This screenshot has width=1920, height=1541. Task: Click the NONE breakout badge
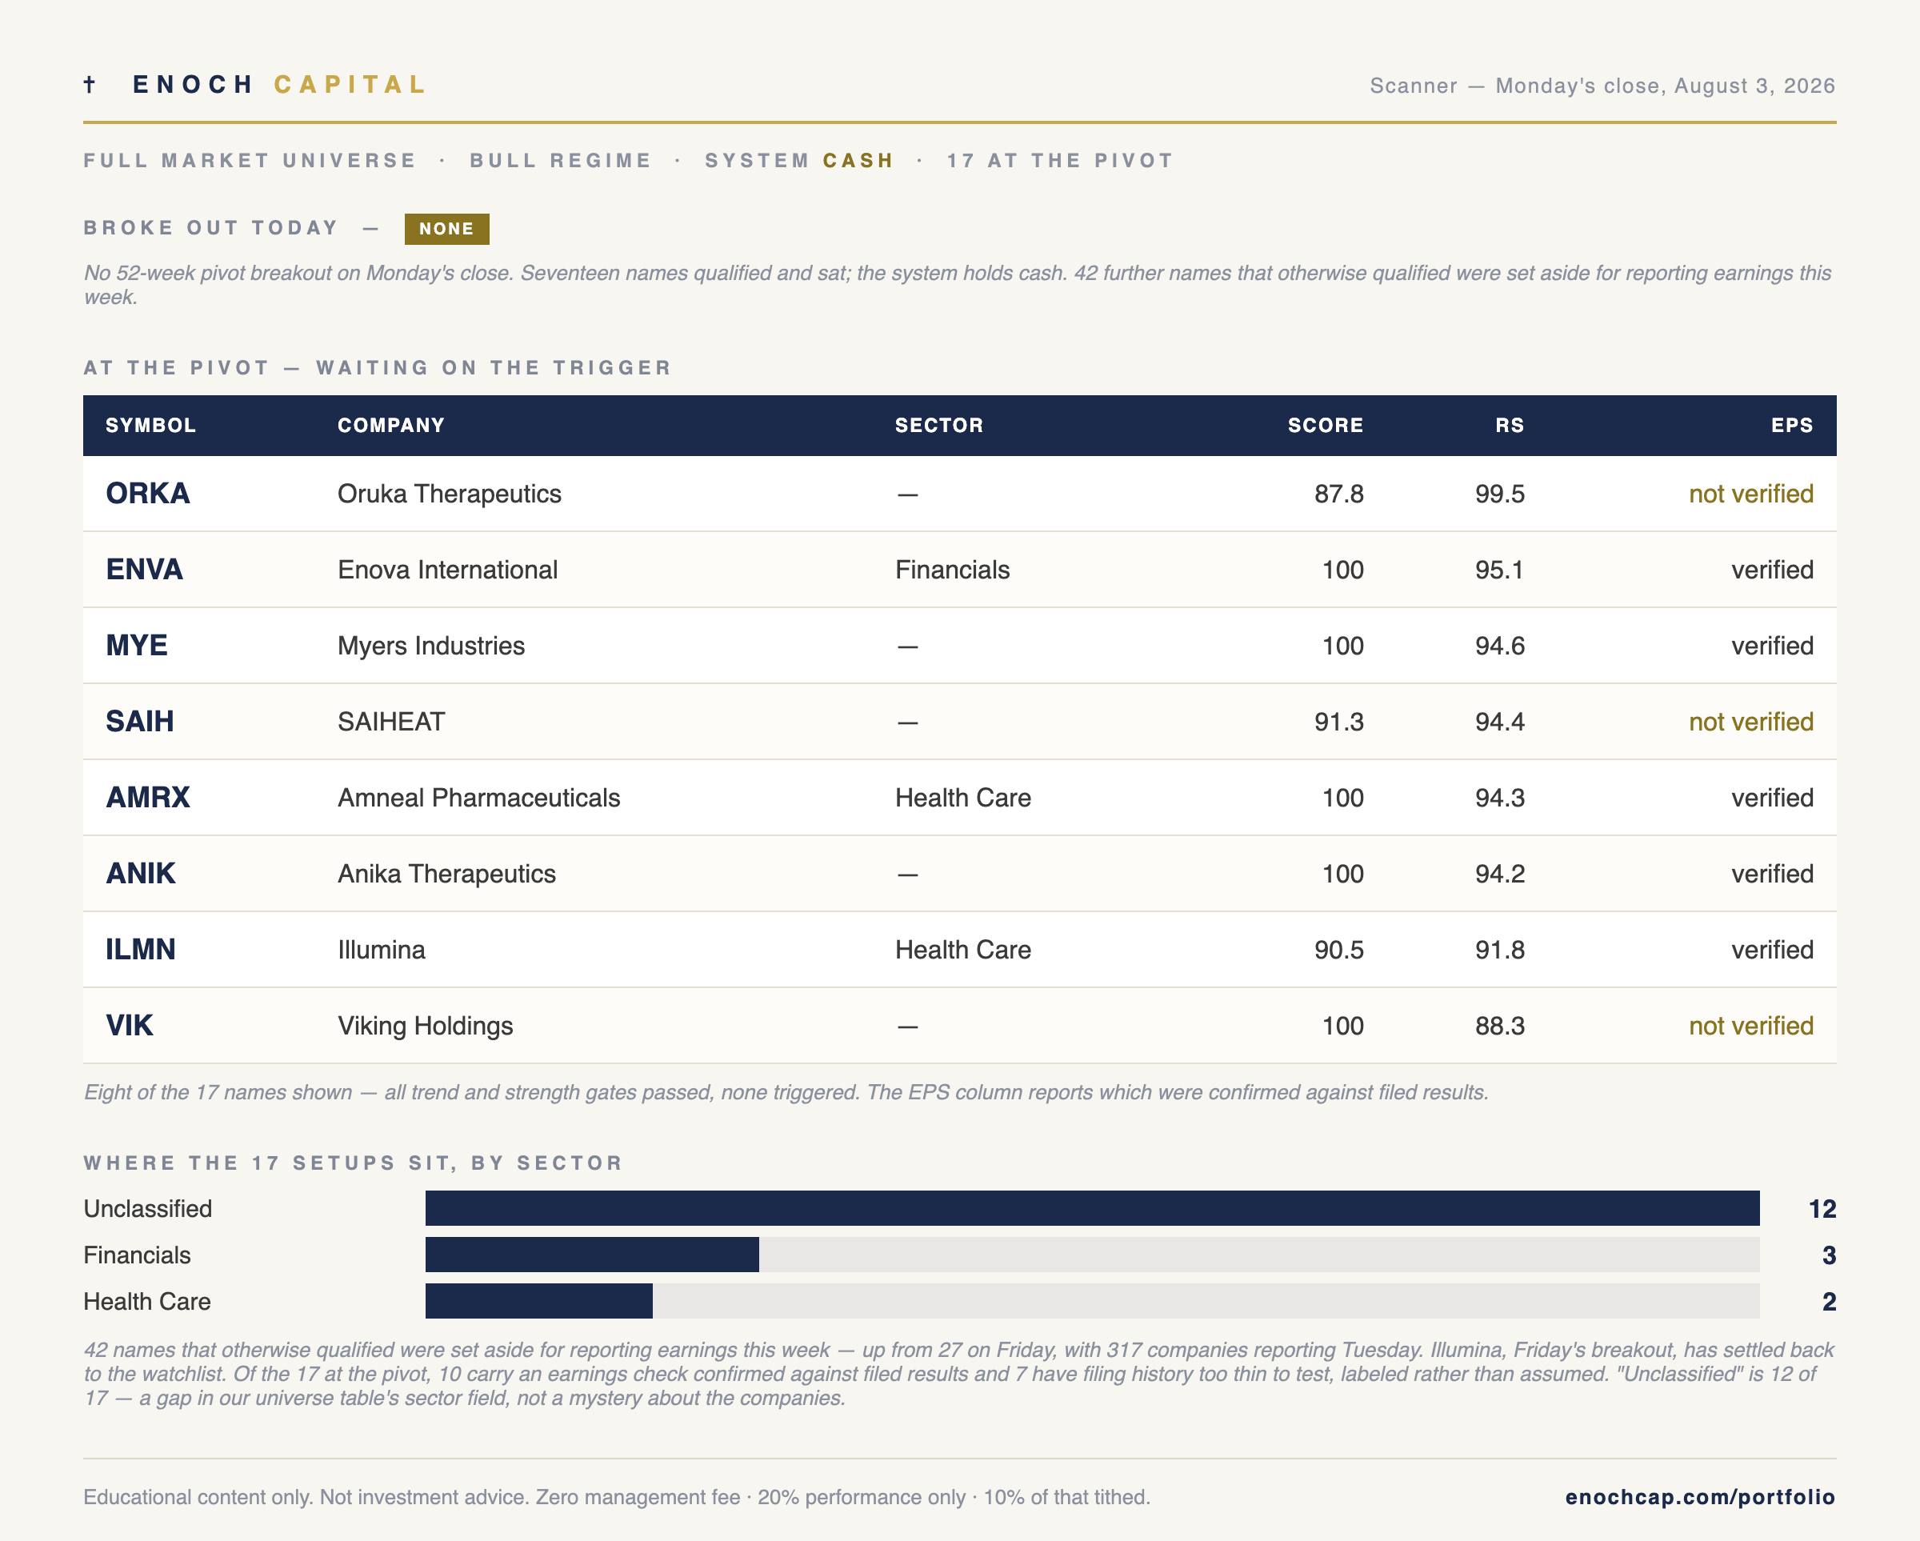(x=446, y=229)
